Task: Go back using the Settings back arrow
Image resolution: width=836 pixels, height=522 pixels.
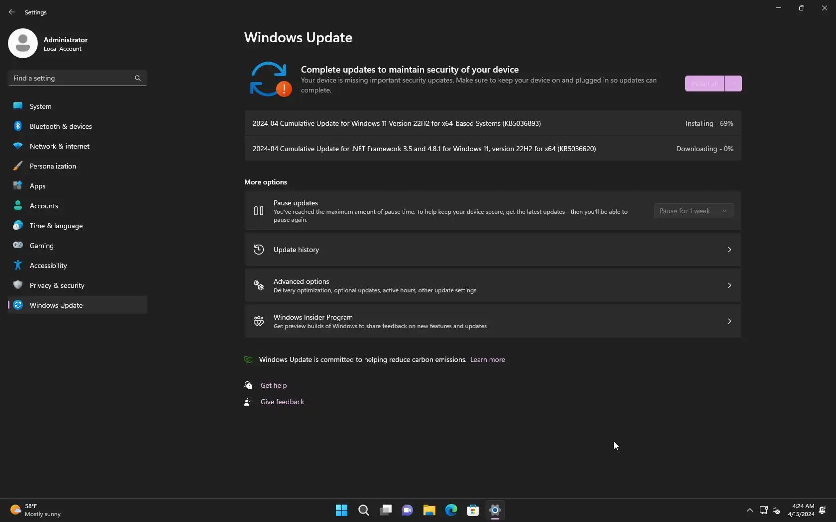Action: (12, 12)
